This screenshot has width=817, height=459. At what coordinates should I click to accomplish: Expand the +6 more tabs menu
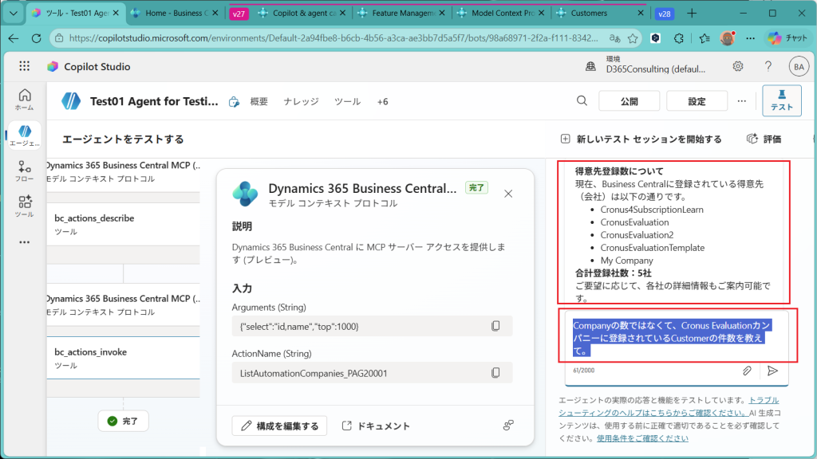click(x=382, y=102)
